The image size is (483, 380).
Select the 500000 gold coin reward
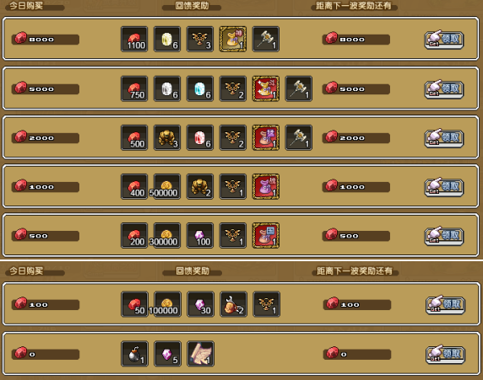(x=166, y=186)
